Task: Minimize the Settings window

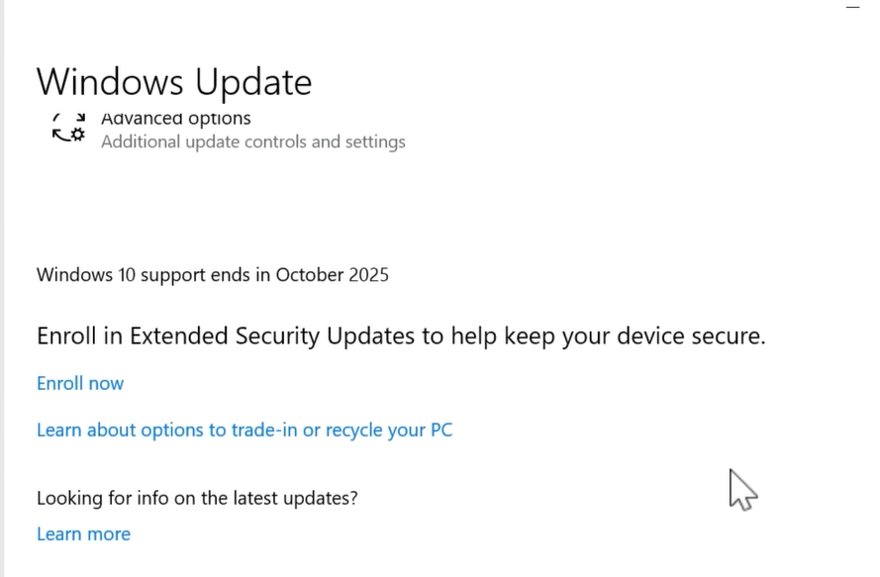Action: point(853,7)
